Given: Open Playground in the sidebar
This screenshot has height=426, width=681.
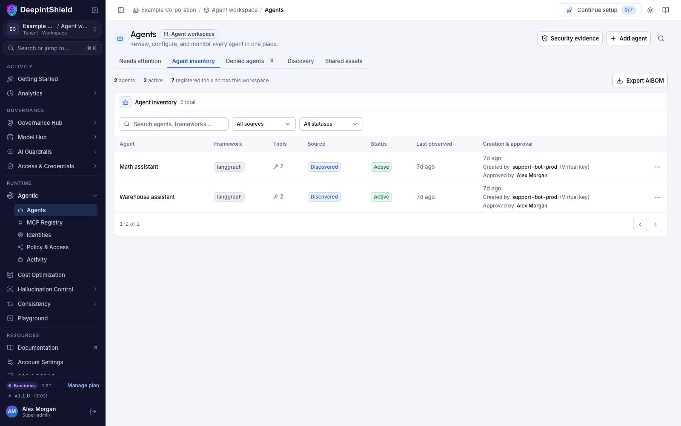Looking at the screenshot, I should click(53, 318).
